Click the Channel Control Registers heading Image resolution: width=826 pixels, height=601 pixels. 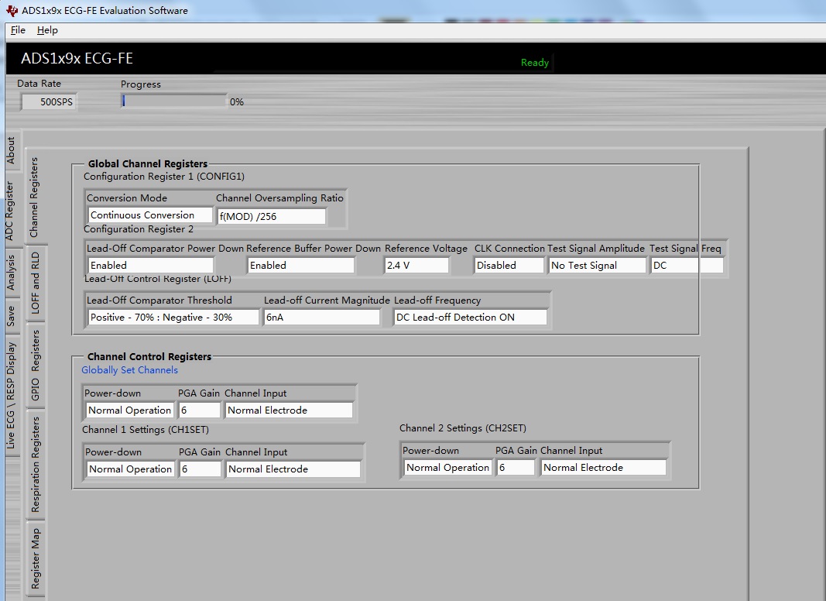(149, 356)
